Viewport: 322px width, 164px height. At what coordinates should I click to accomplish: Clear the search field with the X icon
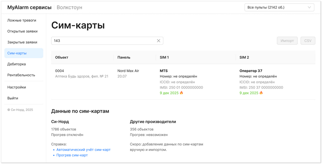(159, 41)
